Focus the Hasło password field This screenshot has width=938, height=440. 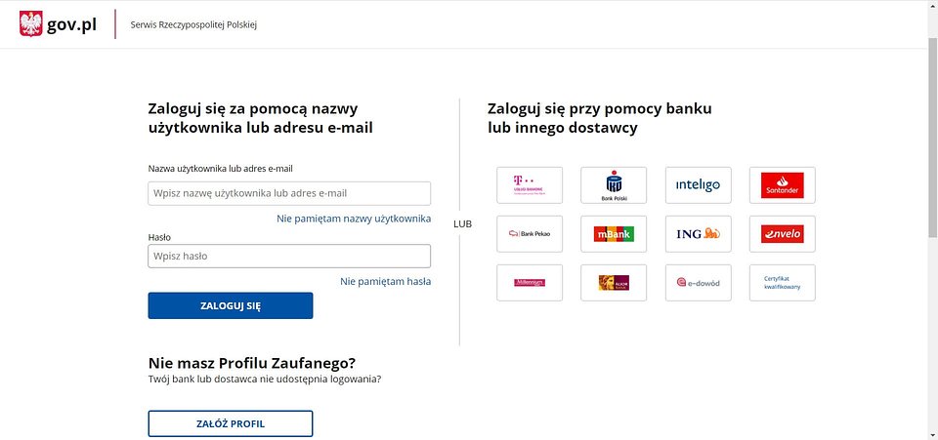point(289,257)
